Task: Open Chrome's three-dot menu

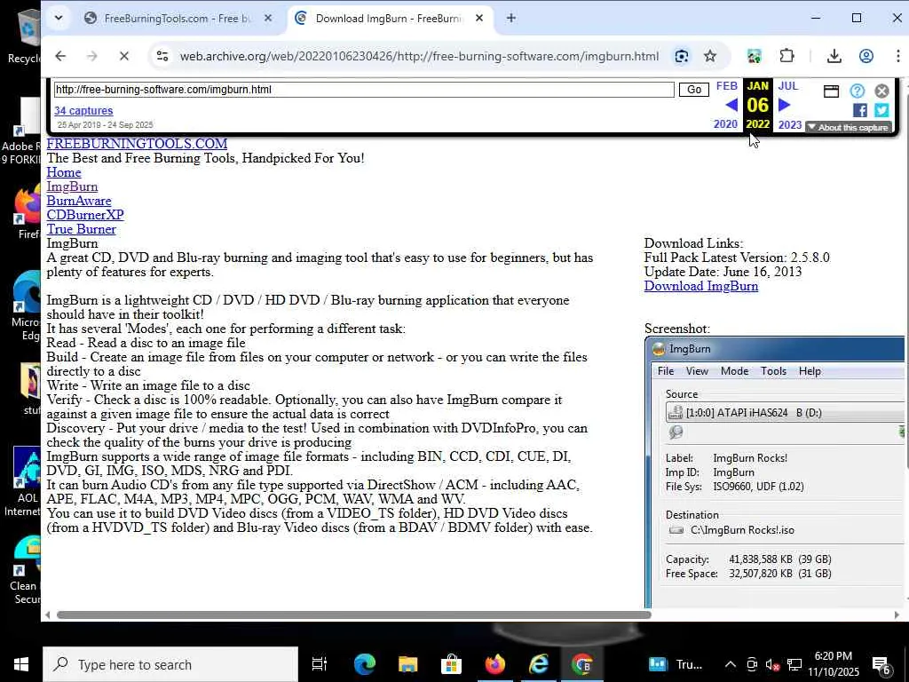Action: (x=898, y=56)
